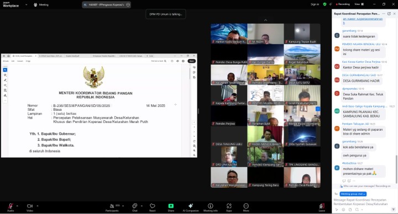The height and width of the screenshot is (214, 398).
Task: Leave the meeting via Leave icon
Action: (x=322, y=206)
